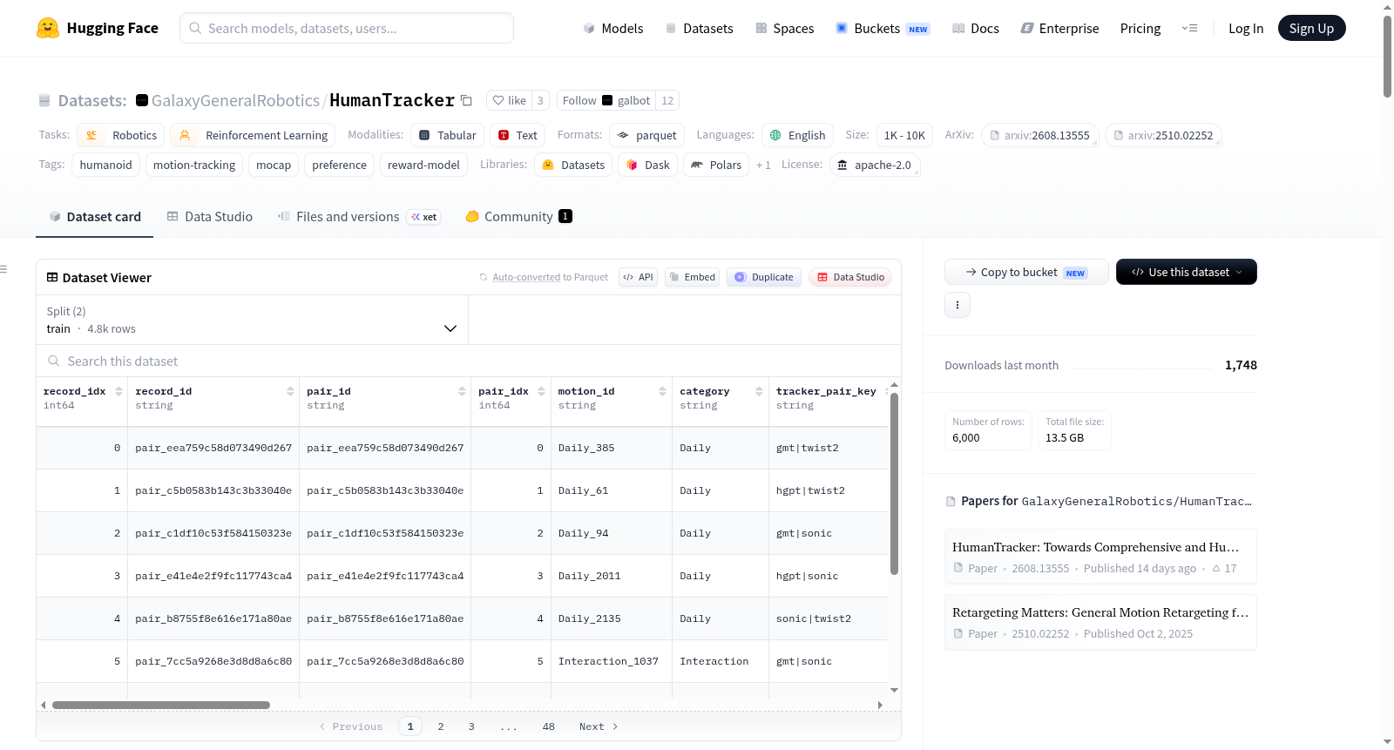Screen dimensions: 1394x750
Task: Go to page 48 of the table
Action: coord(548,726)
